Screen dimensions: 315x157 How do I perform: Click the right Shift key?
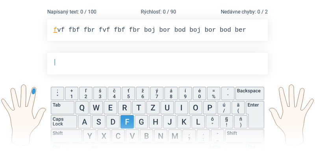pos(245,136)
